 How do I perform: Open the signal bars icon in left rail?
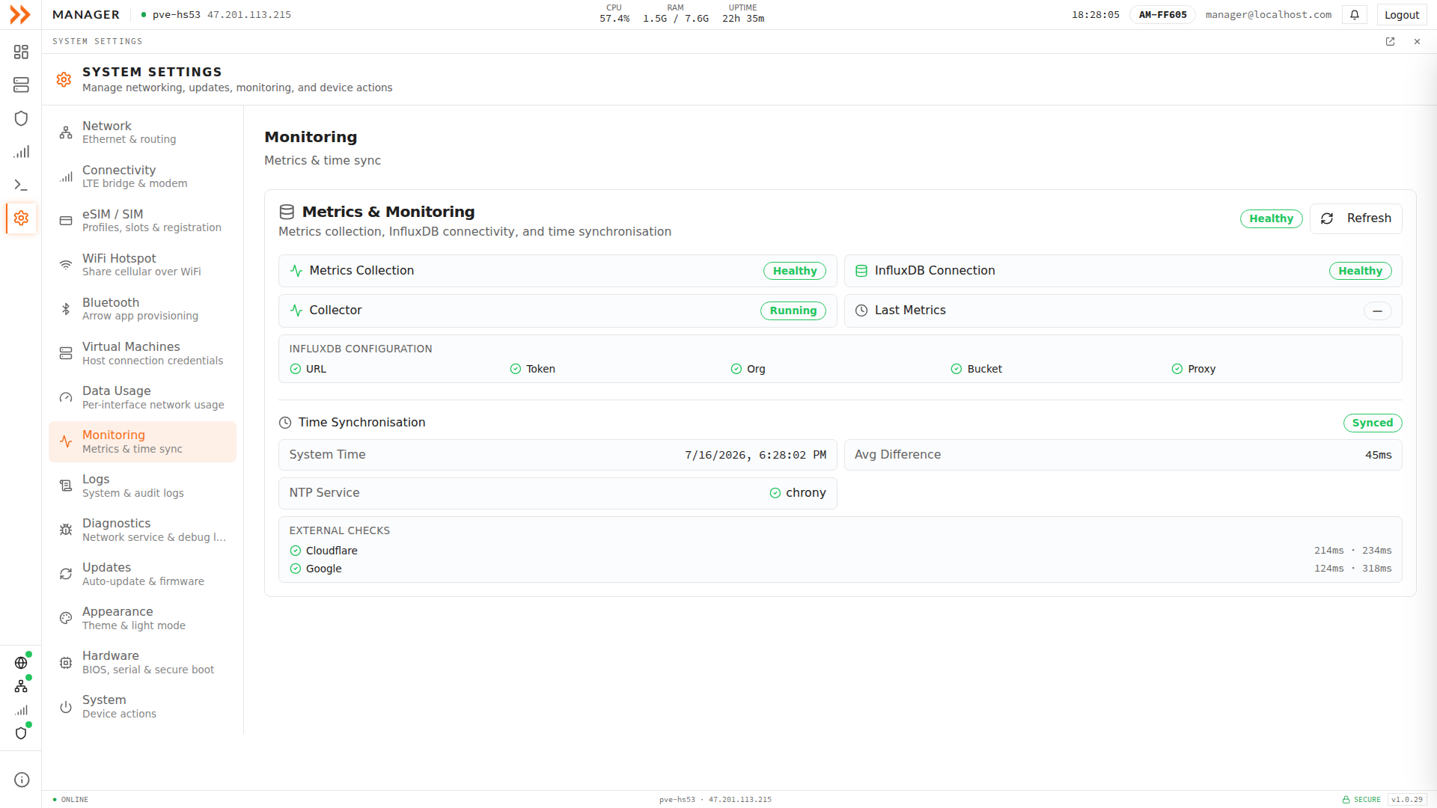coord(21,152)
